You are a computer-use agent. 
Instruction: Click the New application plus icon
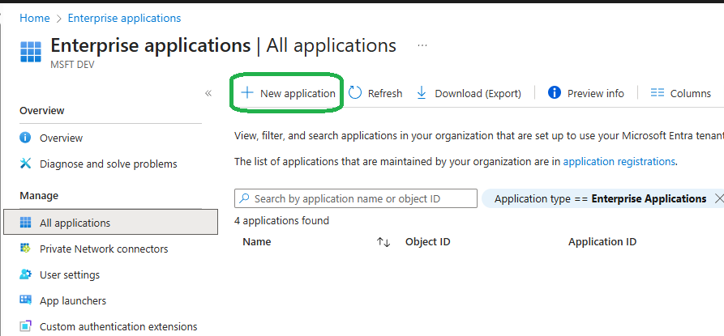(247, 93)
